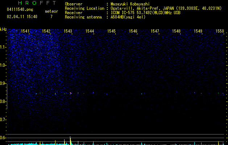Click the meteor count label

click(51, 11)
